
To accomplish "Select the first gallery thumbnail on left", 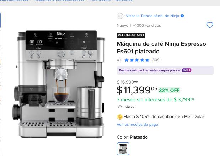I will (x=0, y=20).
